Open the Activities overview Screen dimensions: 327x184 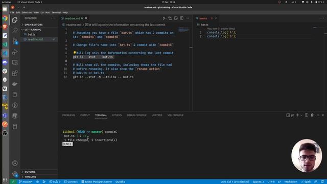pos(7,2)
